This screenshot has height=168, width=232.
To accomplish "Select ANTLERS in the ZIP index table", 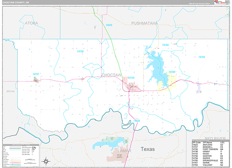I will coord(207,145).
